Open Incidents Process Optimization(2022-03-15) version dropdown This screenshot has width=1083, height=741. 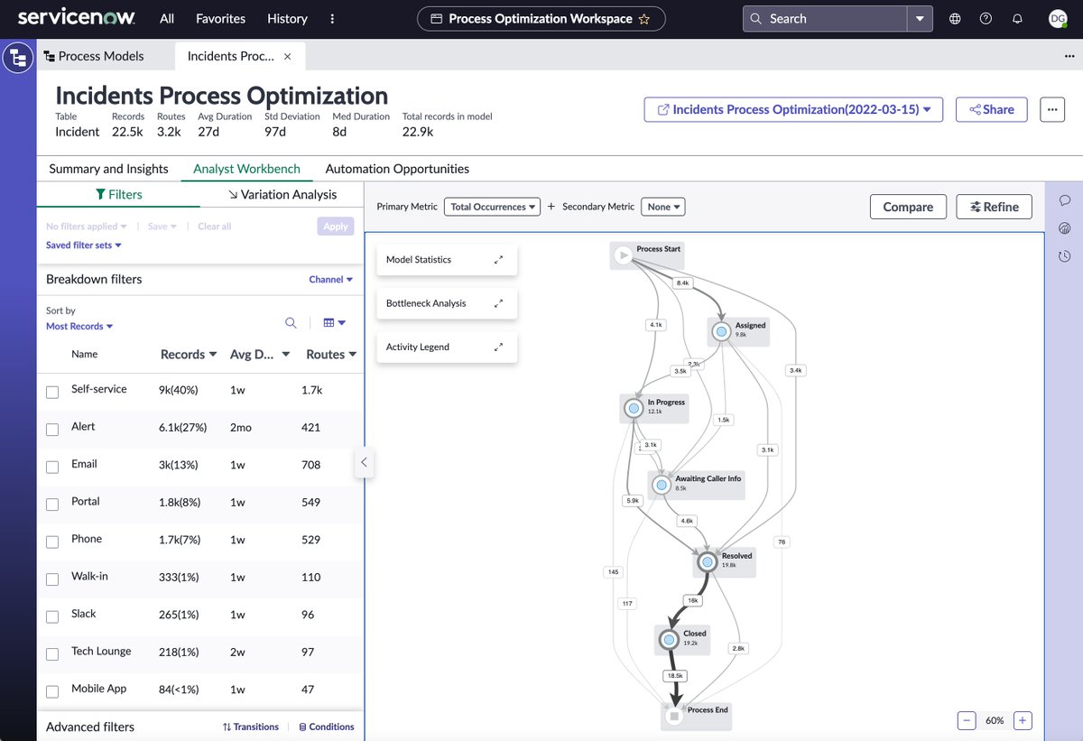tap(794, 109)
